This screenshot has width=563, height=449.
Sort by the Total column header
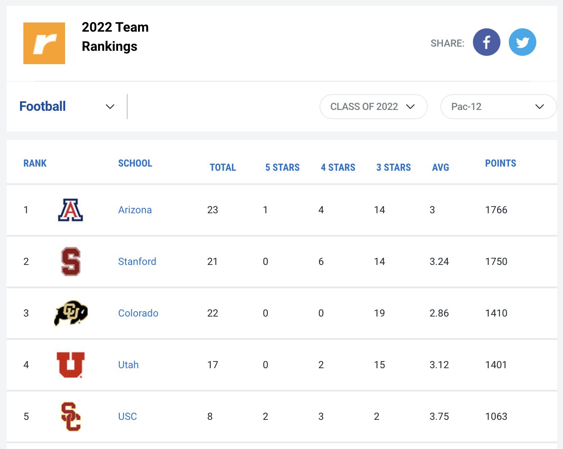click(x=223, y=167)
